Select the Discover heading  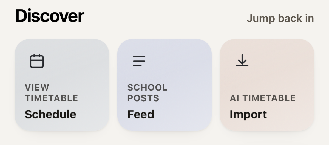click(x=50, y=16)
